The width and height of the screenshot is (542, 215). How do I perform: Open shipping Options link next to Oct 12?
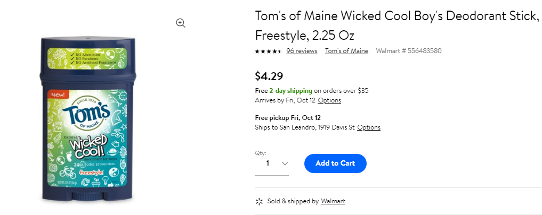pyautogui.click(x=329, y=100)
